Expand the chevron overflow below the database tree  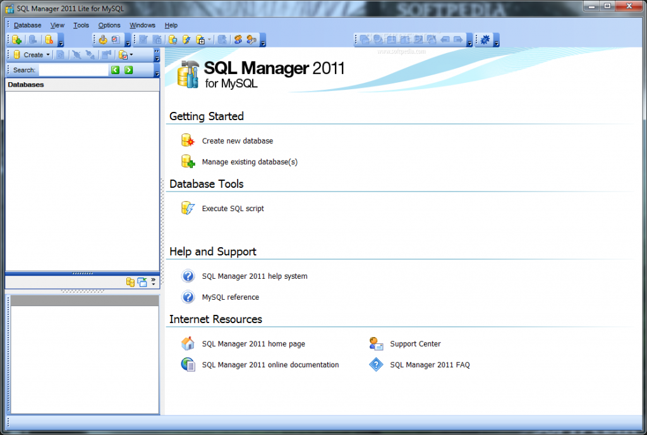point(154,282)
